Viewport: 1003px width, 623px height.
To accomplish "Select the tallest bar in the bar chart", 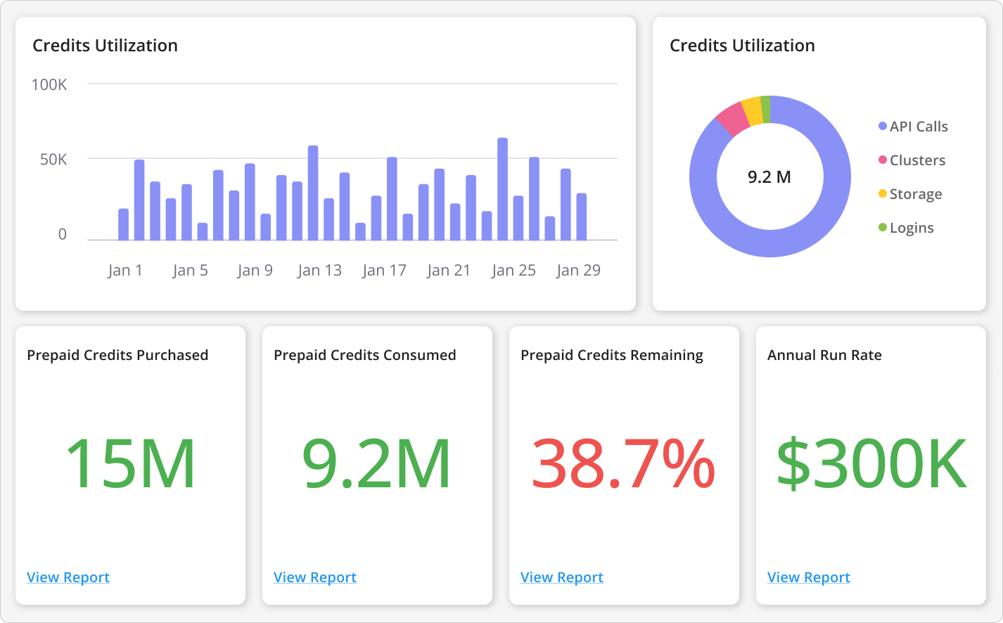I will coord(502,189).
